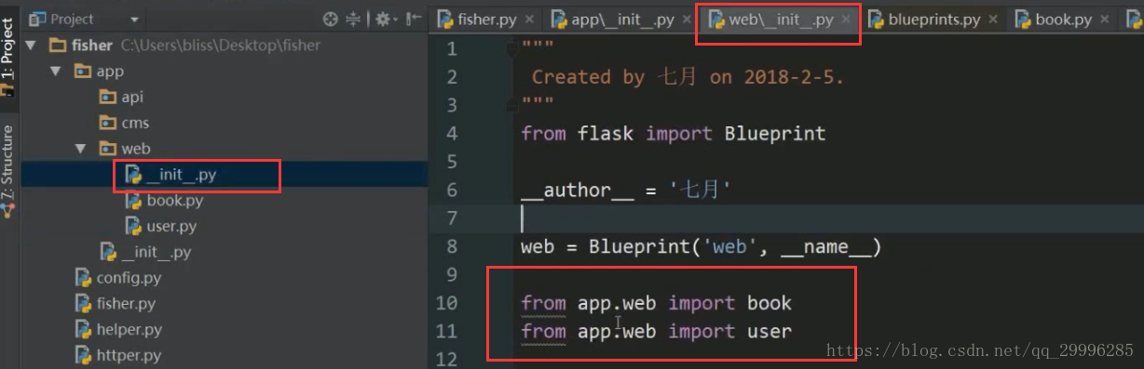
Task: Click line number 5 in the gutter
Action: 452,162
